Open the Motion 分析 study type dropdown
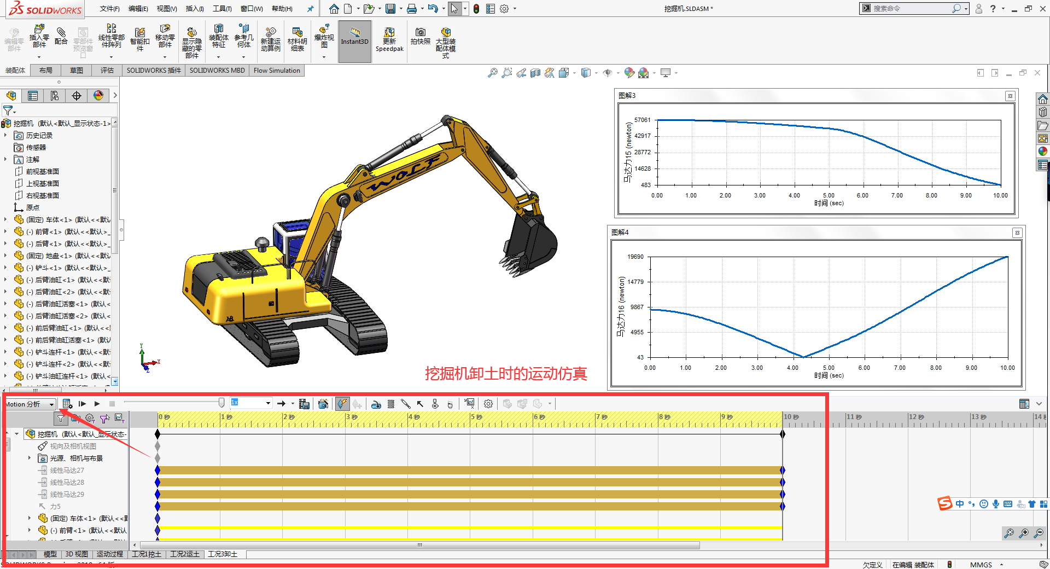The height and width of the screenshot is (569, 1050). (x=51, y=404)
